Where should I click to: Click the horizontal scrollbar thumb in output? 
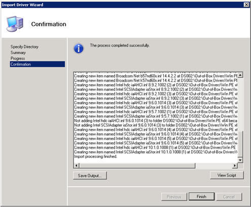tap(137, 165)
